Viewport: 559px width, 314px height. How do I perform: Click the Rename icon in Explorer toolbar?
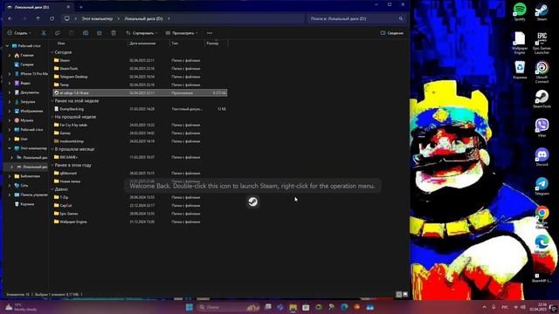86,33
